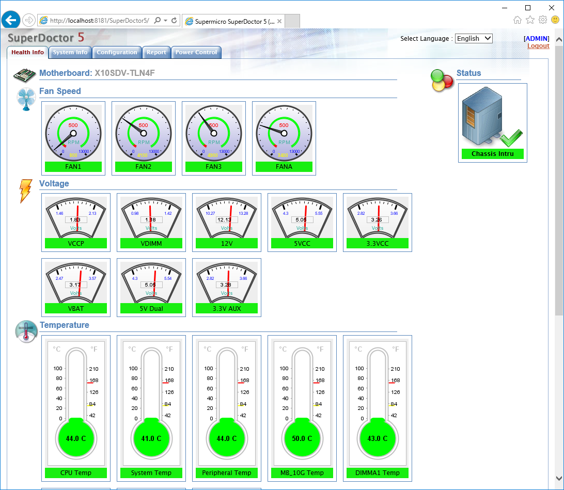Close the SuperDoctor 5 browser tab
The image size is (564, 490).
point(279,21)
